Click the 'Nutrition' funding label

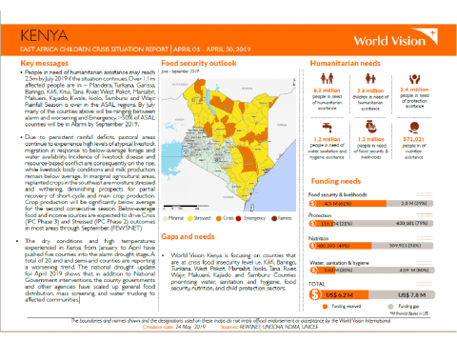[x=319, y=238]
